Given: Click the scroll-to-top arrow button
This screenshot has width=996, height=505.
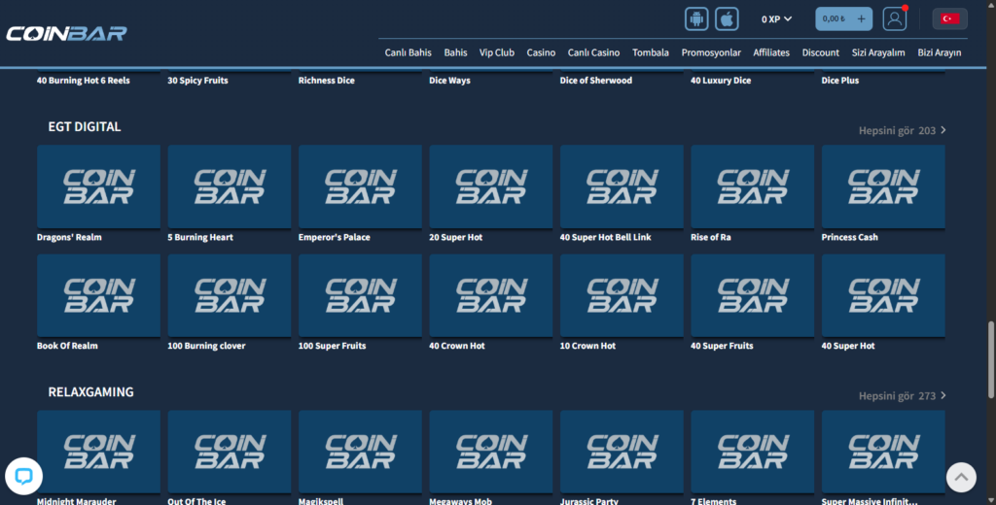Looking at the screenshot, I should (x=961, y=476).
